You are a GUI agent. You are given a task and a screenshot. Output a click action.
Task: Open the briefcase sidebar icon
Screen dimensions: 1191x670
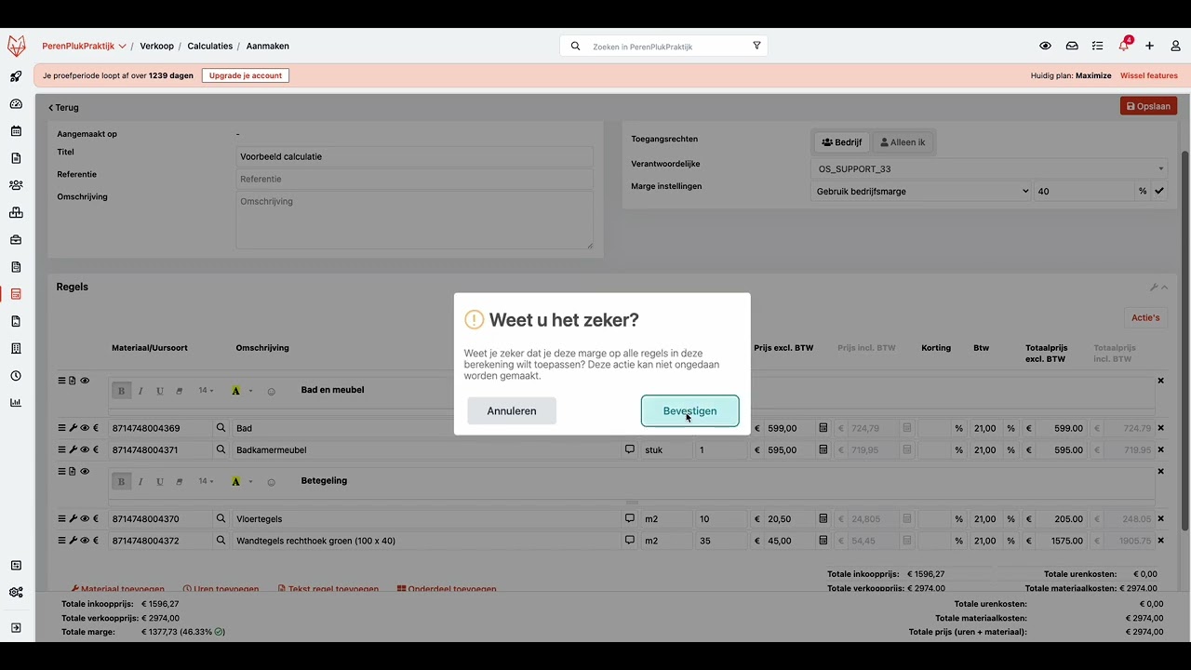(16, 240)
